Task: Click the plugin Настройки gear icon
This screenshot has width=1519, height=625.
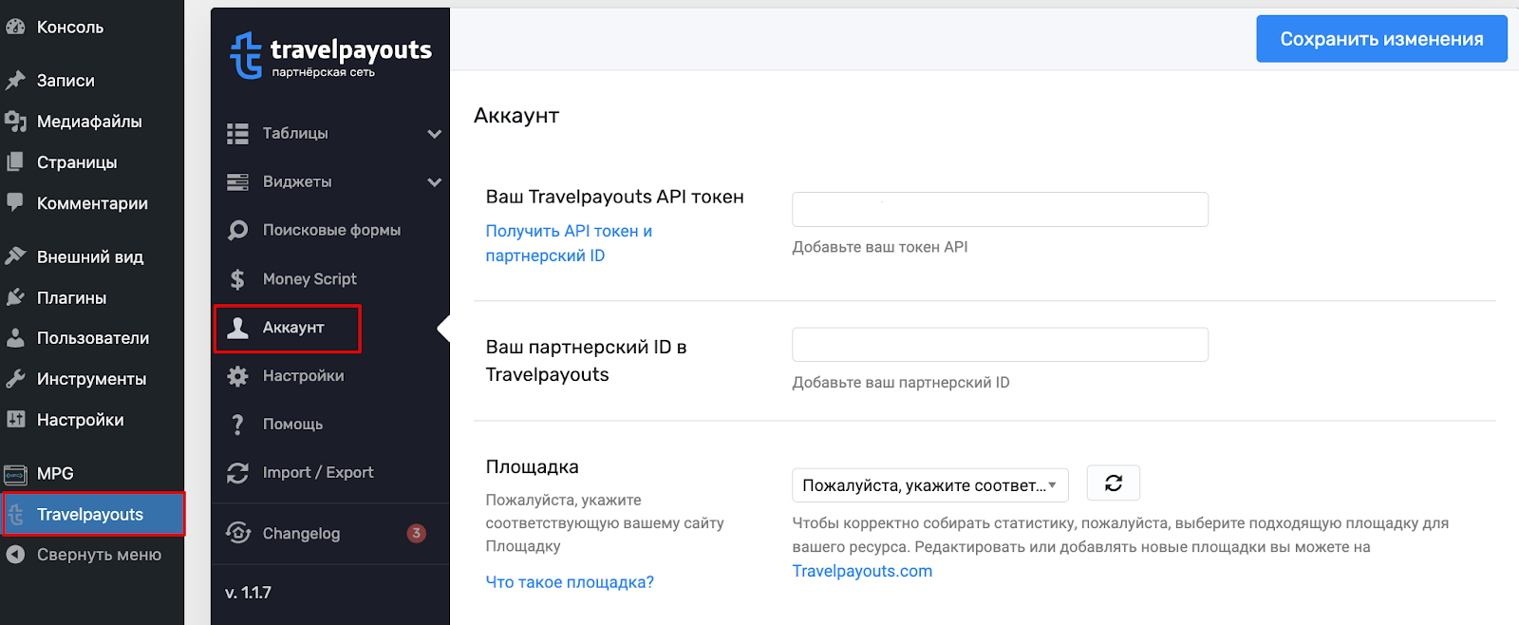Action: point(237,376)
